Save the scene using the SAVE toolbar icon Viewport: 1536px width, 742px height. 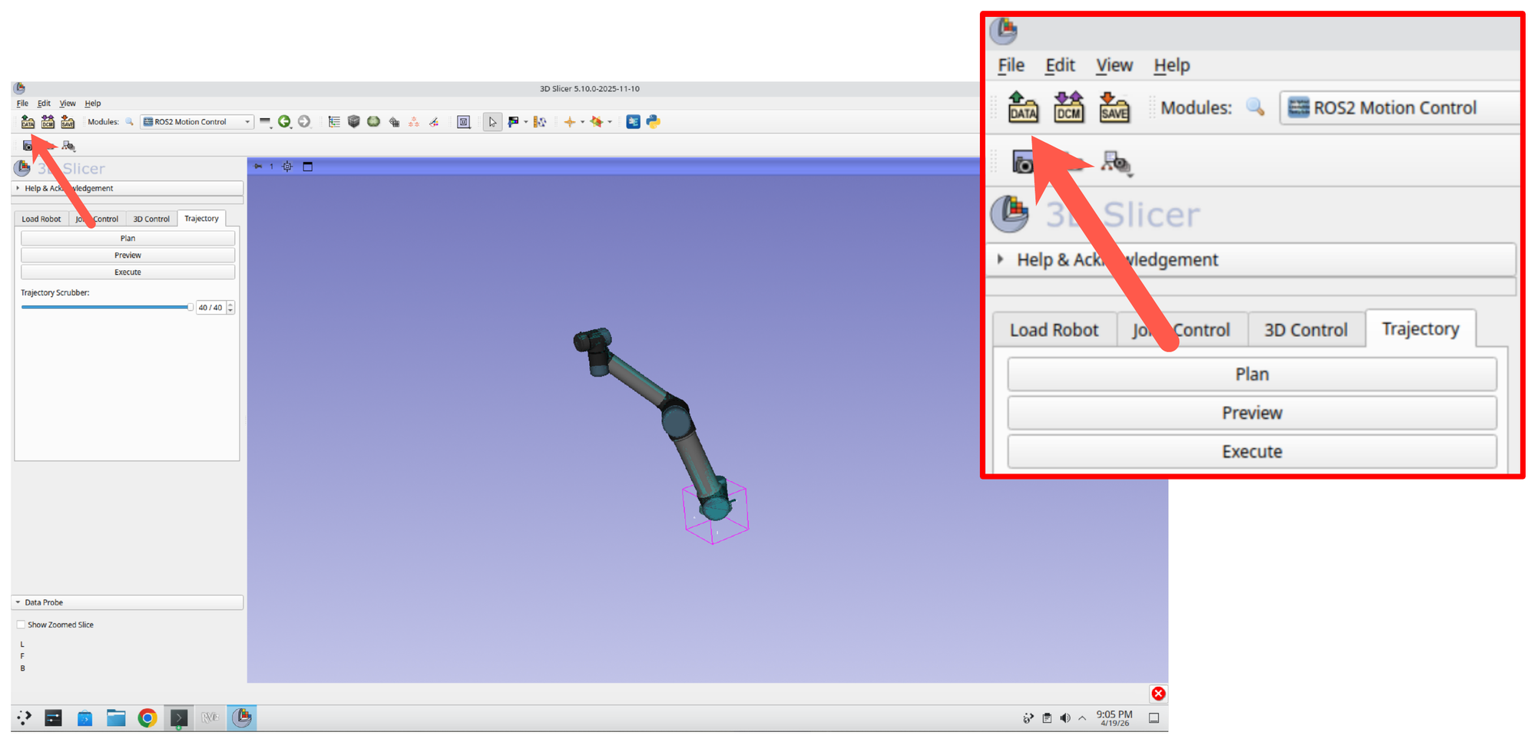(68, 121)
